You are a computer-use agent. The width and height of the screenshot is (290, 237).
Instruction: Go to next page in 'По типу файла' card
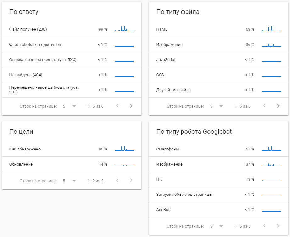click(x=278, y=106)
